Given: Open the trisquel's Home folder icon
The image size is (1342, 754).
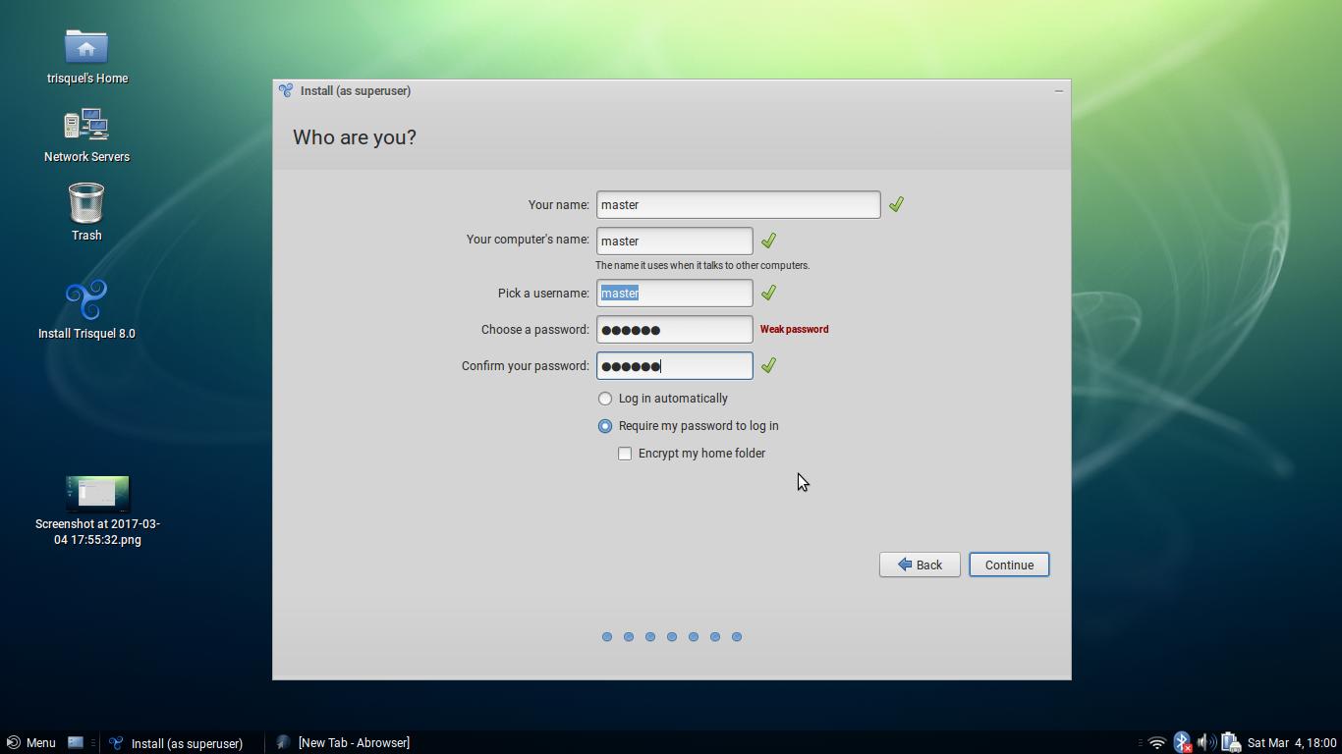Looking at the screenshot, I should coord(86,47).
